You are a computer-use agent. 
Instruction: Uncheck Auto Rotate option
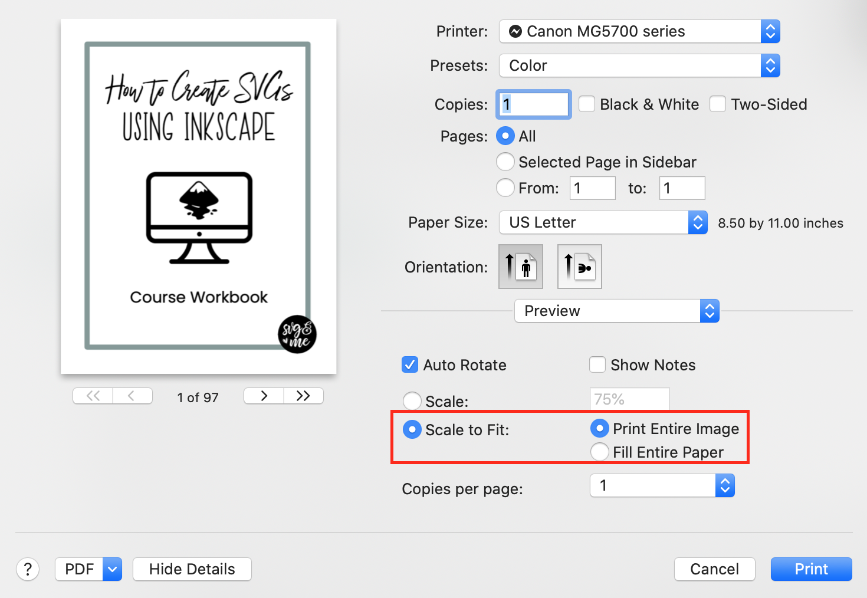[x=410, y=365]
